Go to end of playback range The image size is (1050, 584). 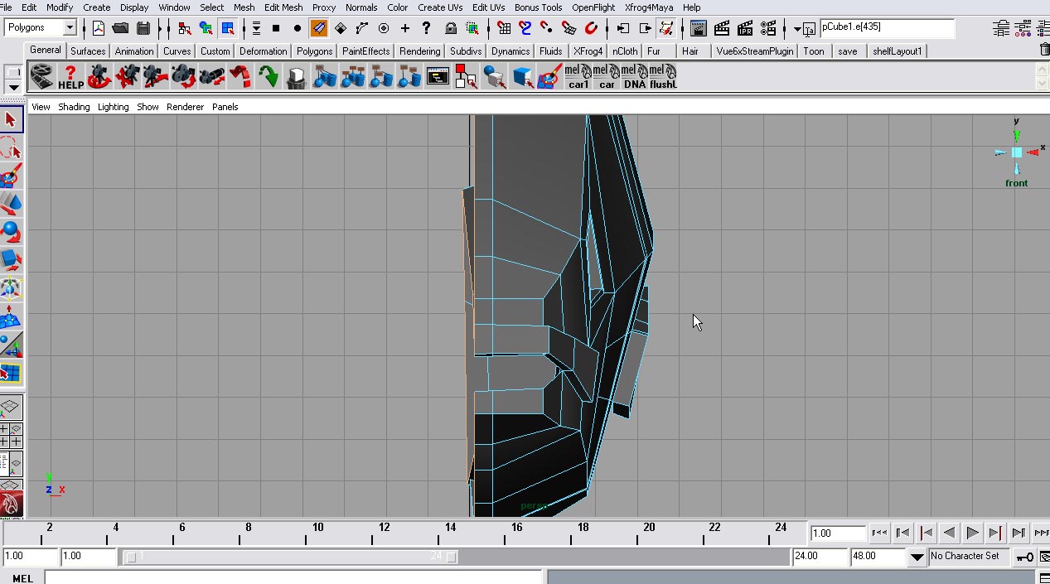tap(1041, 533)
